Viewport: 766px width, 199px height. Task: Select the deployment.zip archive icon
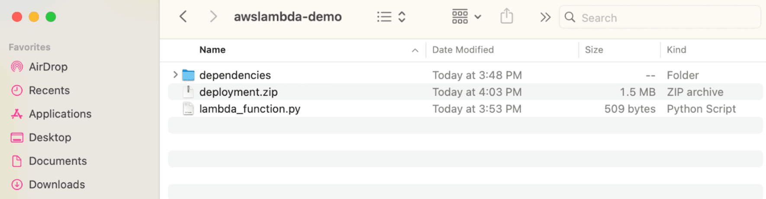[188, 92]
